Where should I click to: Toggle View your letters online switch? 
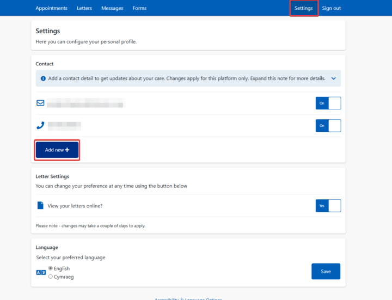(x=328, y=206)
